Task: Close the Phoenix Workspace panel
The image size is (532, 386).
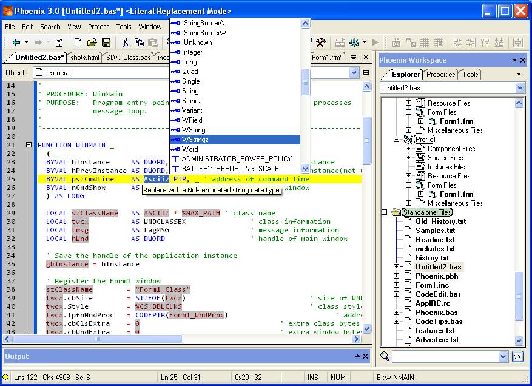Action: pos(522,60)
